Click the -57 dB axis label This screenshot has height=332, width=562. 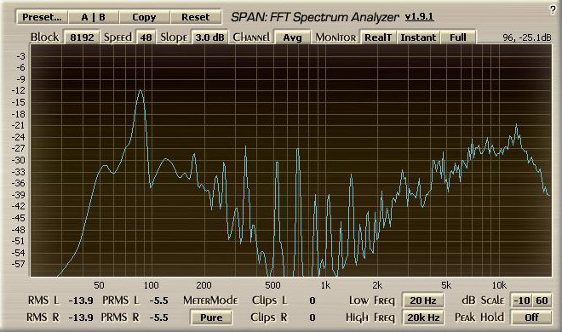pyautogui.click(x=19, y=264)
